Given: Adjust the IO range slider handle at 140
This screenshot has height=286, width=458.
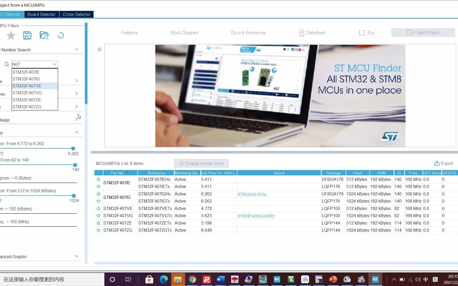Looking at the screenshot, I should [75, 165].
